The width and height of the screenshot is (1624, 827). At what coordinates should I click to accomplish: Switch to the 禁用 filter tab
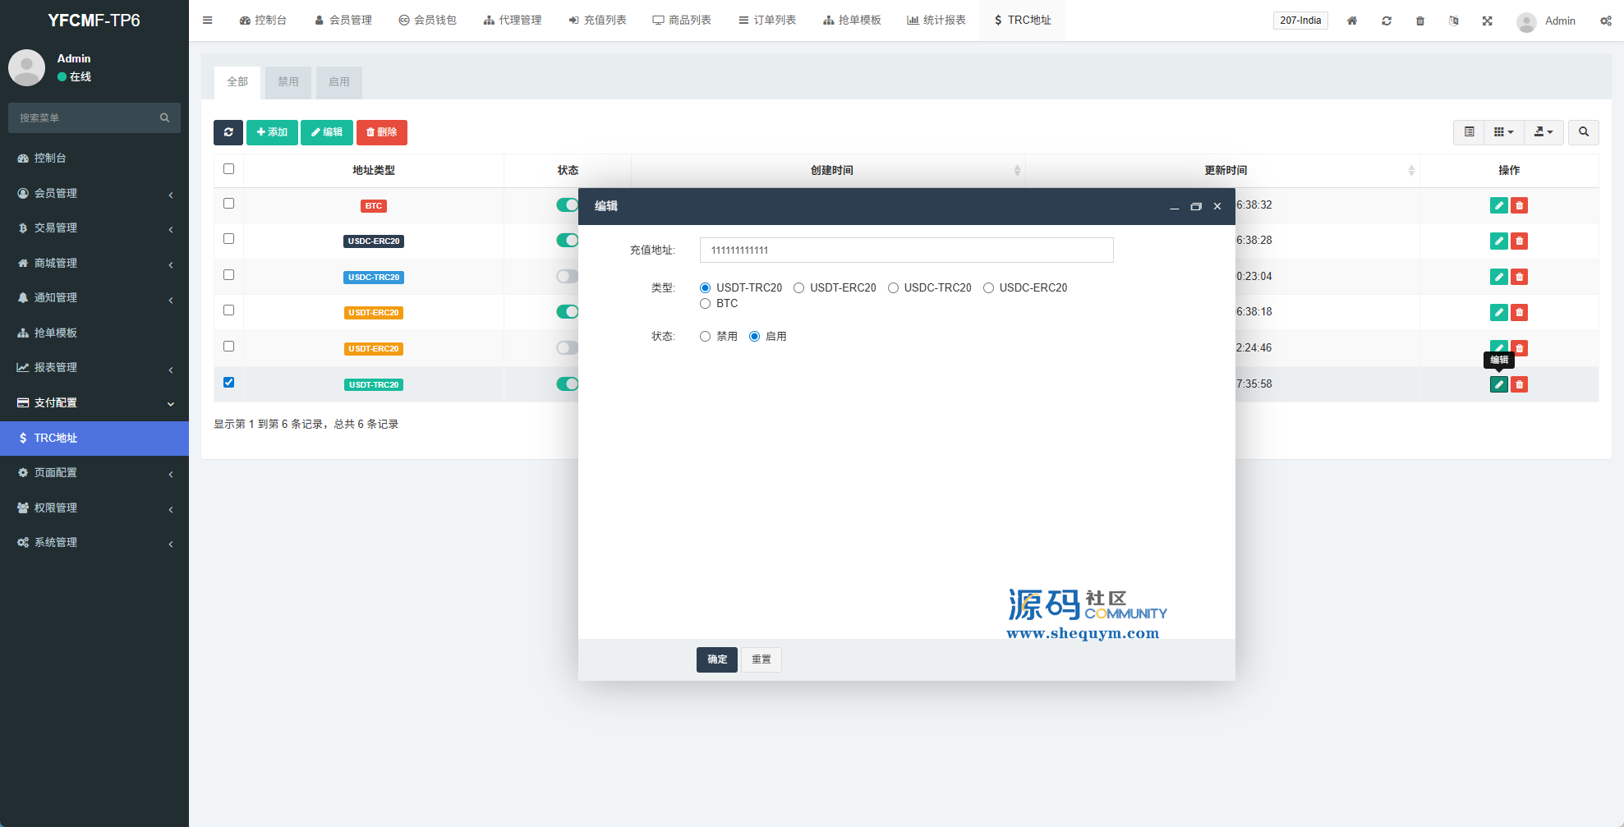(x=288, y=82)
